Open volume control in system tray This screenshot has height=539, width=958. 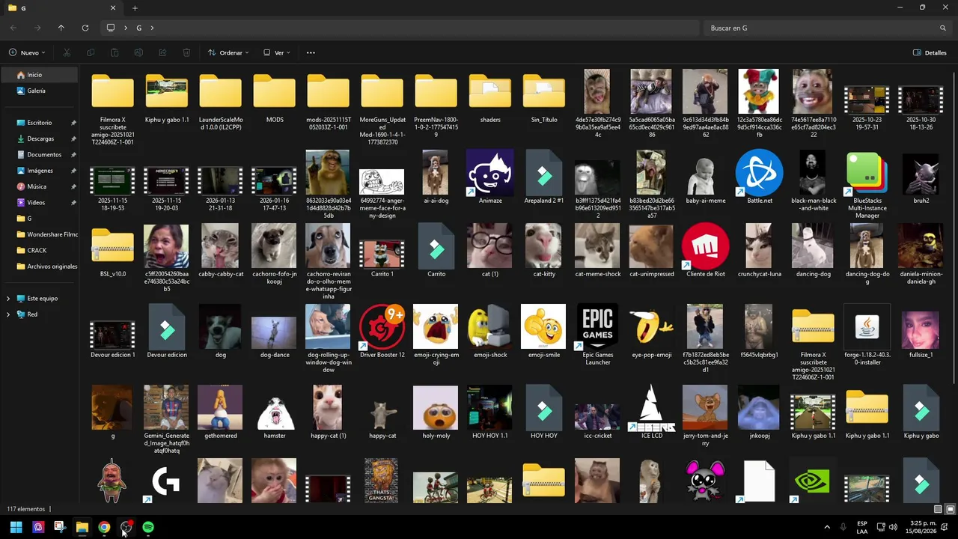894,527
